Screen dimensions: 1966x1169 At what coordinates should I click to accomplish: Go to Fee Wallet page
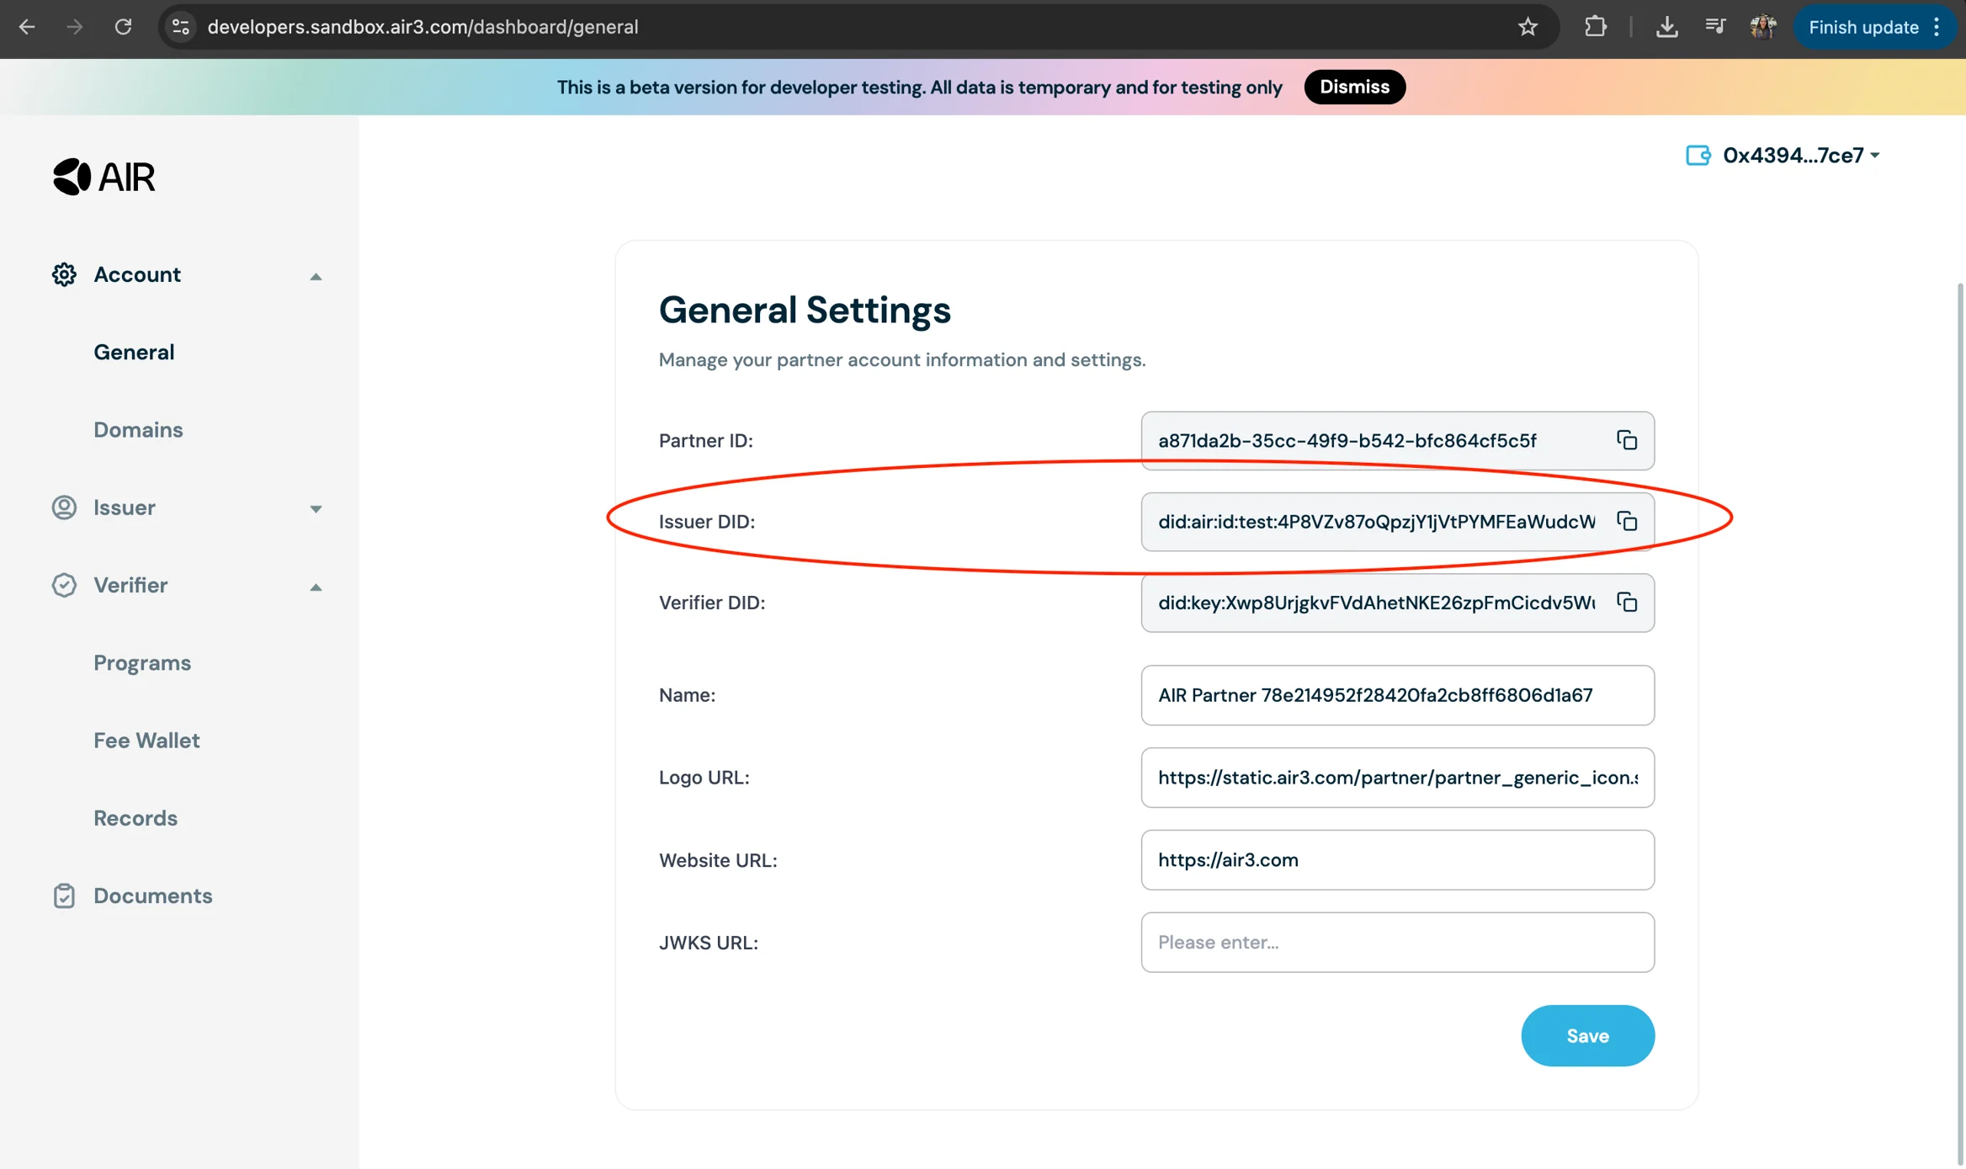[x=146, y=741]
